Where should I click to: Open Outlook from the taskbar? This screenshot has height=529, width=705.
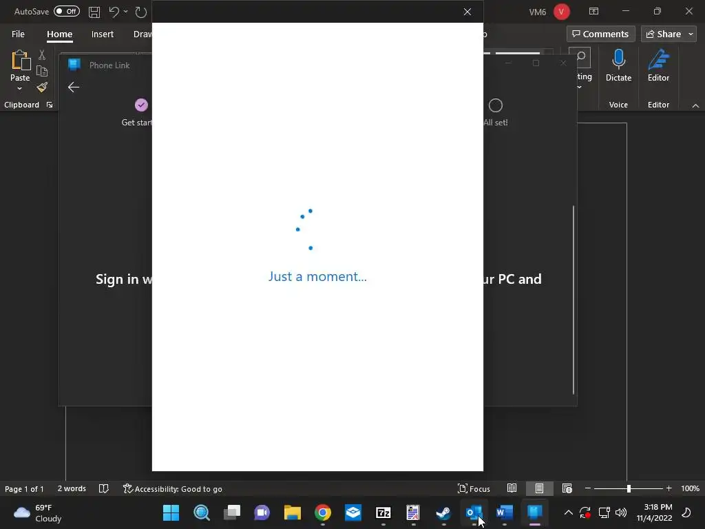coord(474,512)
